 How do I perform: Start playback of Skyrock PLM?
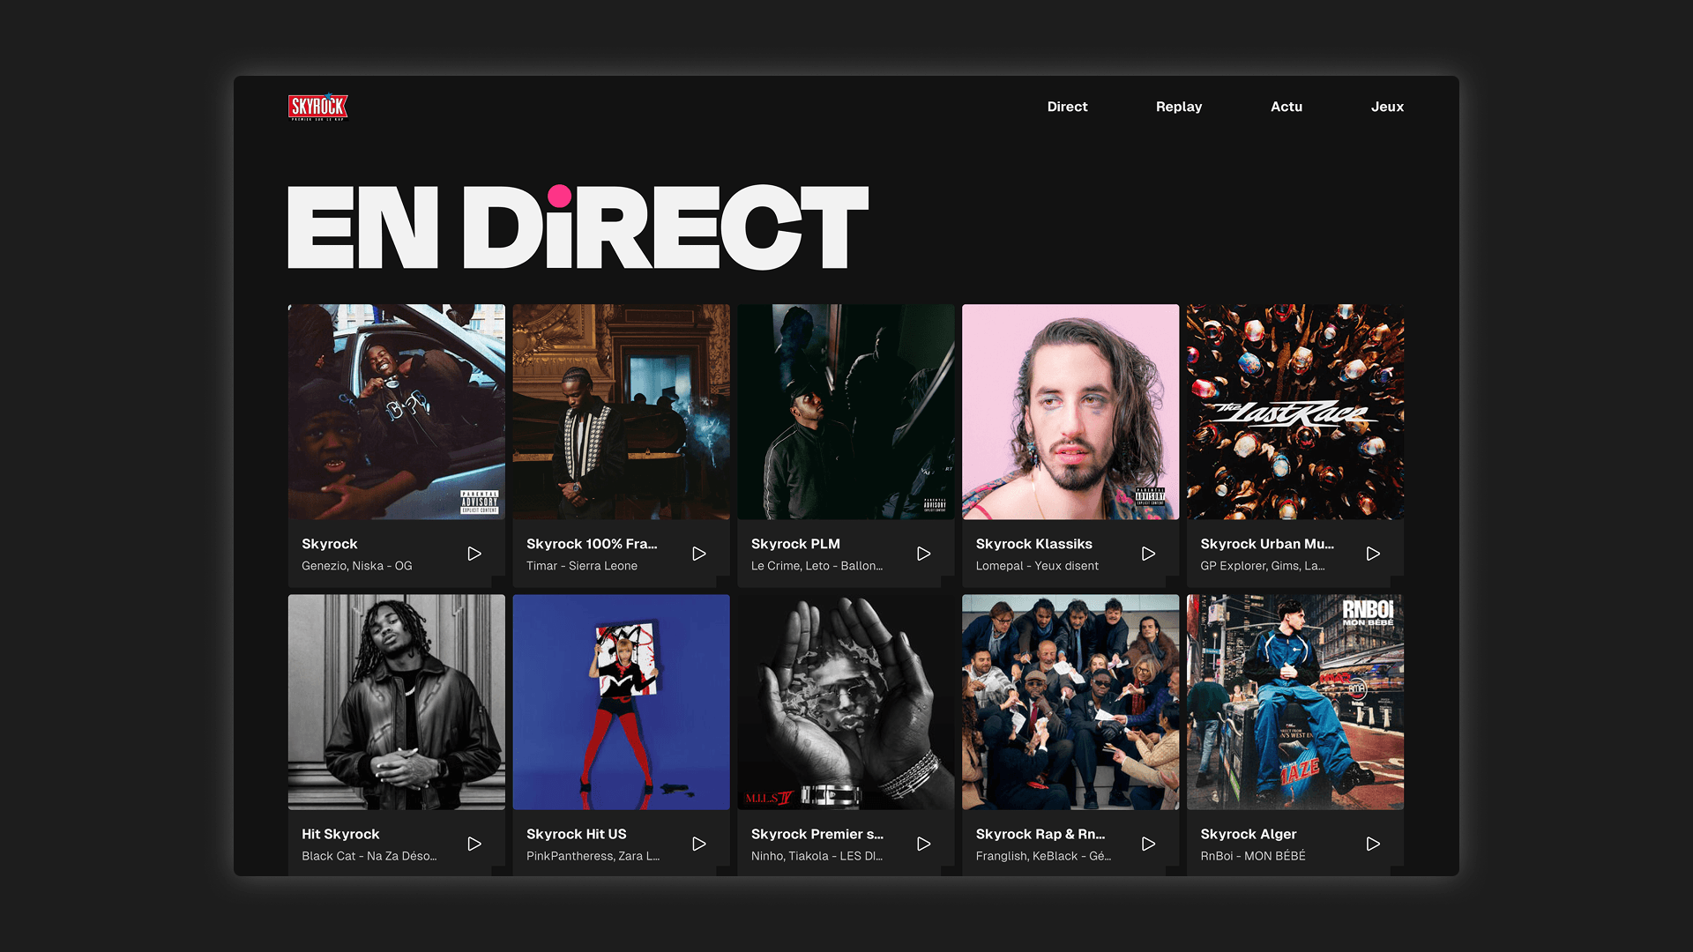pos(924,554)
